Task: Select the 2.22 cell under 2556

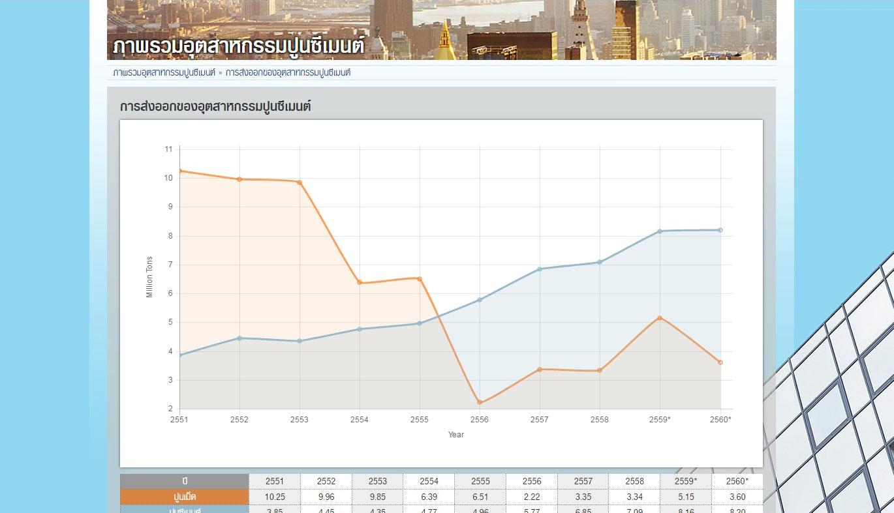Action: [x=532, y=497]
